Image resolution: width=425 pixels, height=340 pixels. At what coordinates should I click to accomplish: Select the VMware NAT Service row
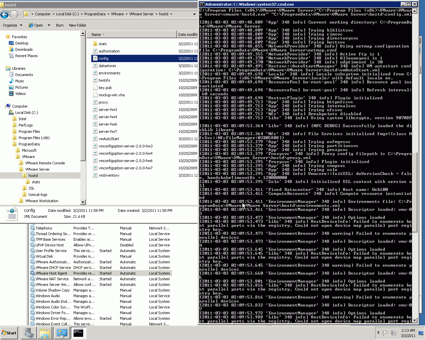(x=101, y=279)
